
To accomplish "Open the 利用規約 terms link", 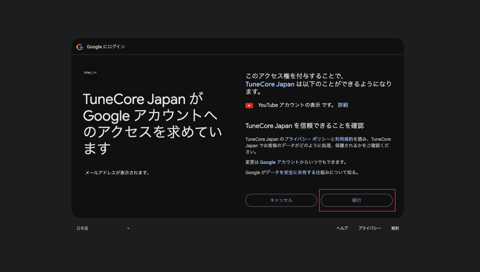I will coord(344,139).
